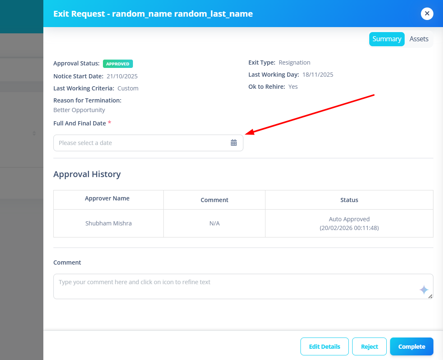Click the Notice Start Date value 21/10/2025
This screenshot has width=443, height=360.
click(122, 76)
